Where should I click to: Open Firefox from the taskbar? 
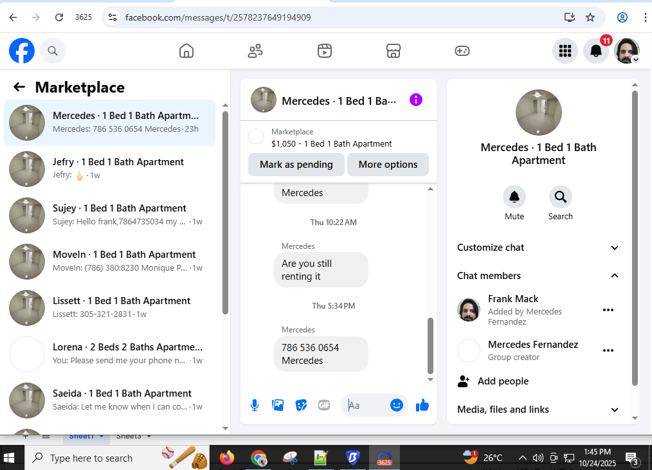[x=226, y=458]
